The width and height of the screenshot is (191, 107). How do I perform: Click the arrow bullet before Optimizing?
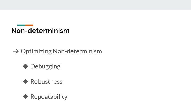click(15, 51)
